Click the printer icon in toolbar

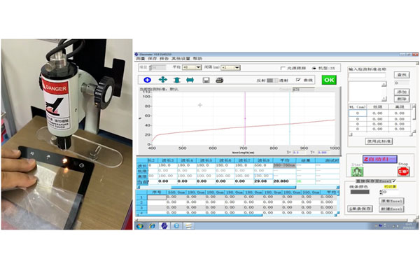click(x=220, y=80)
